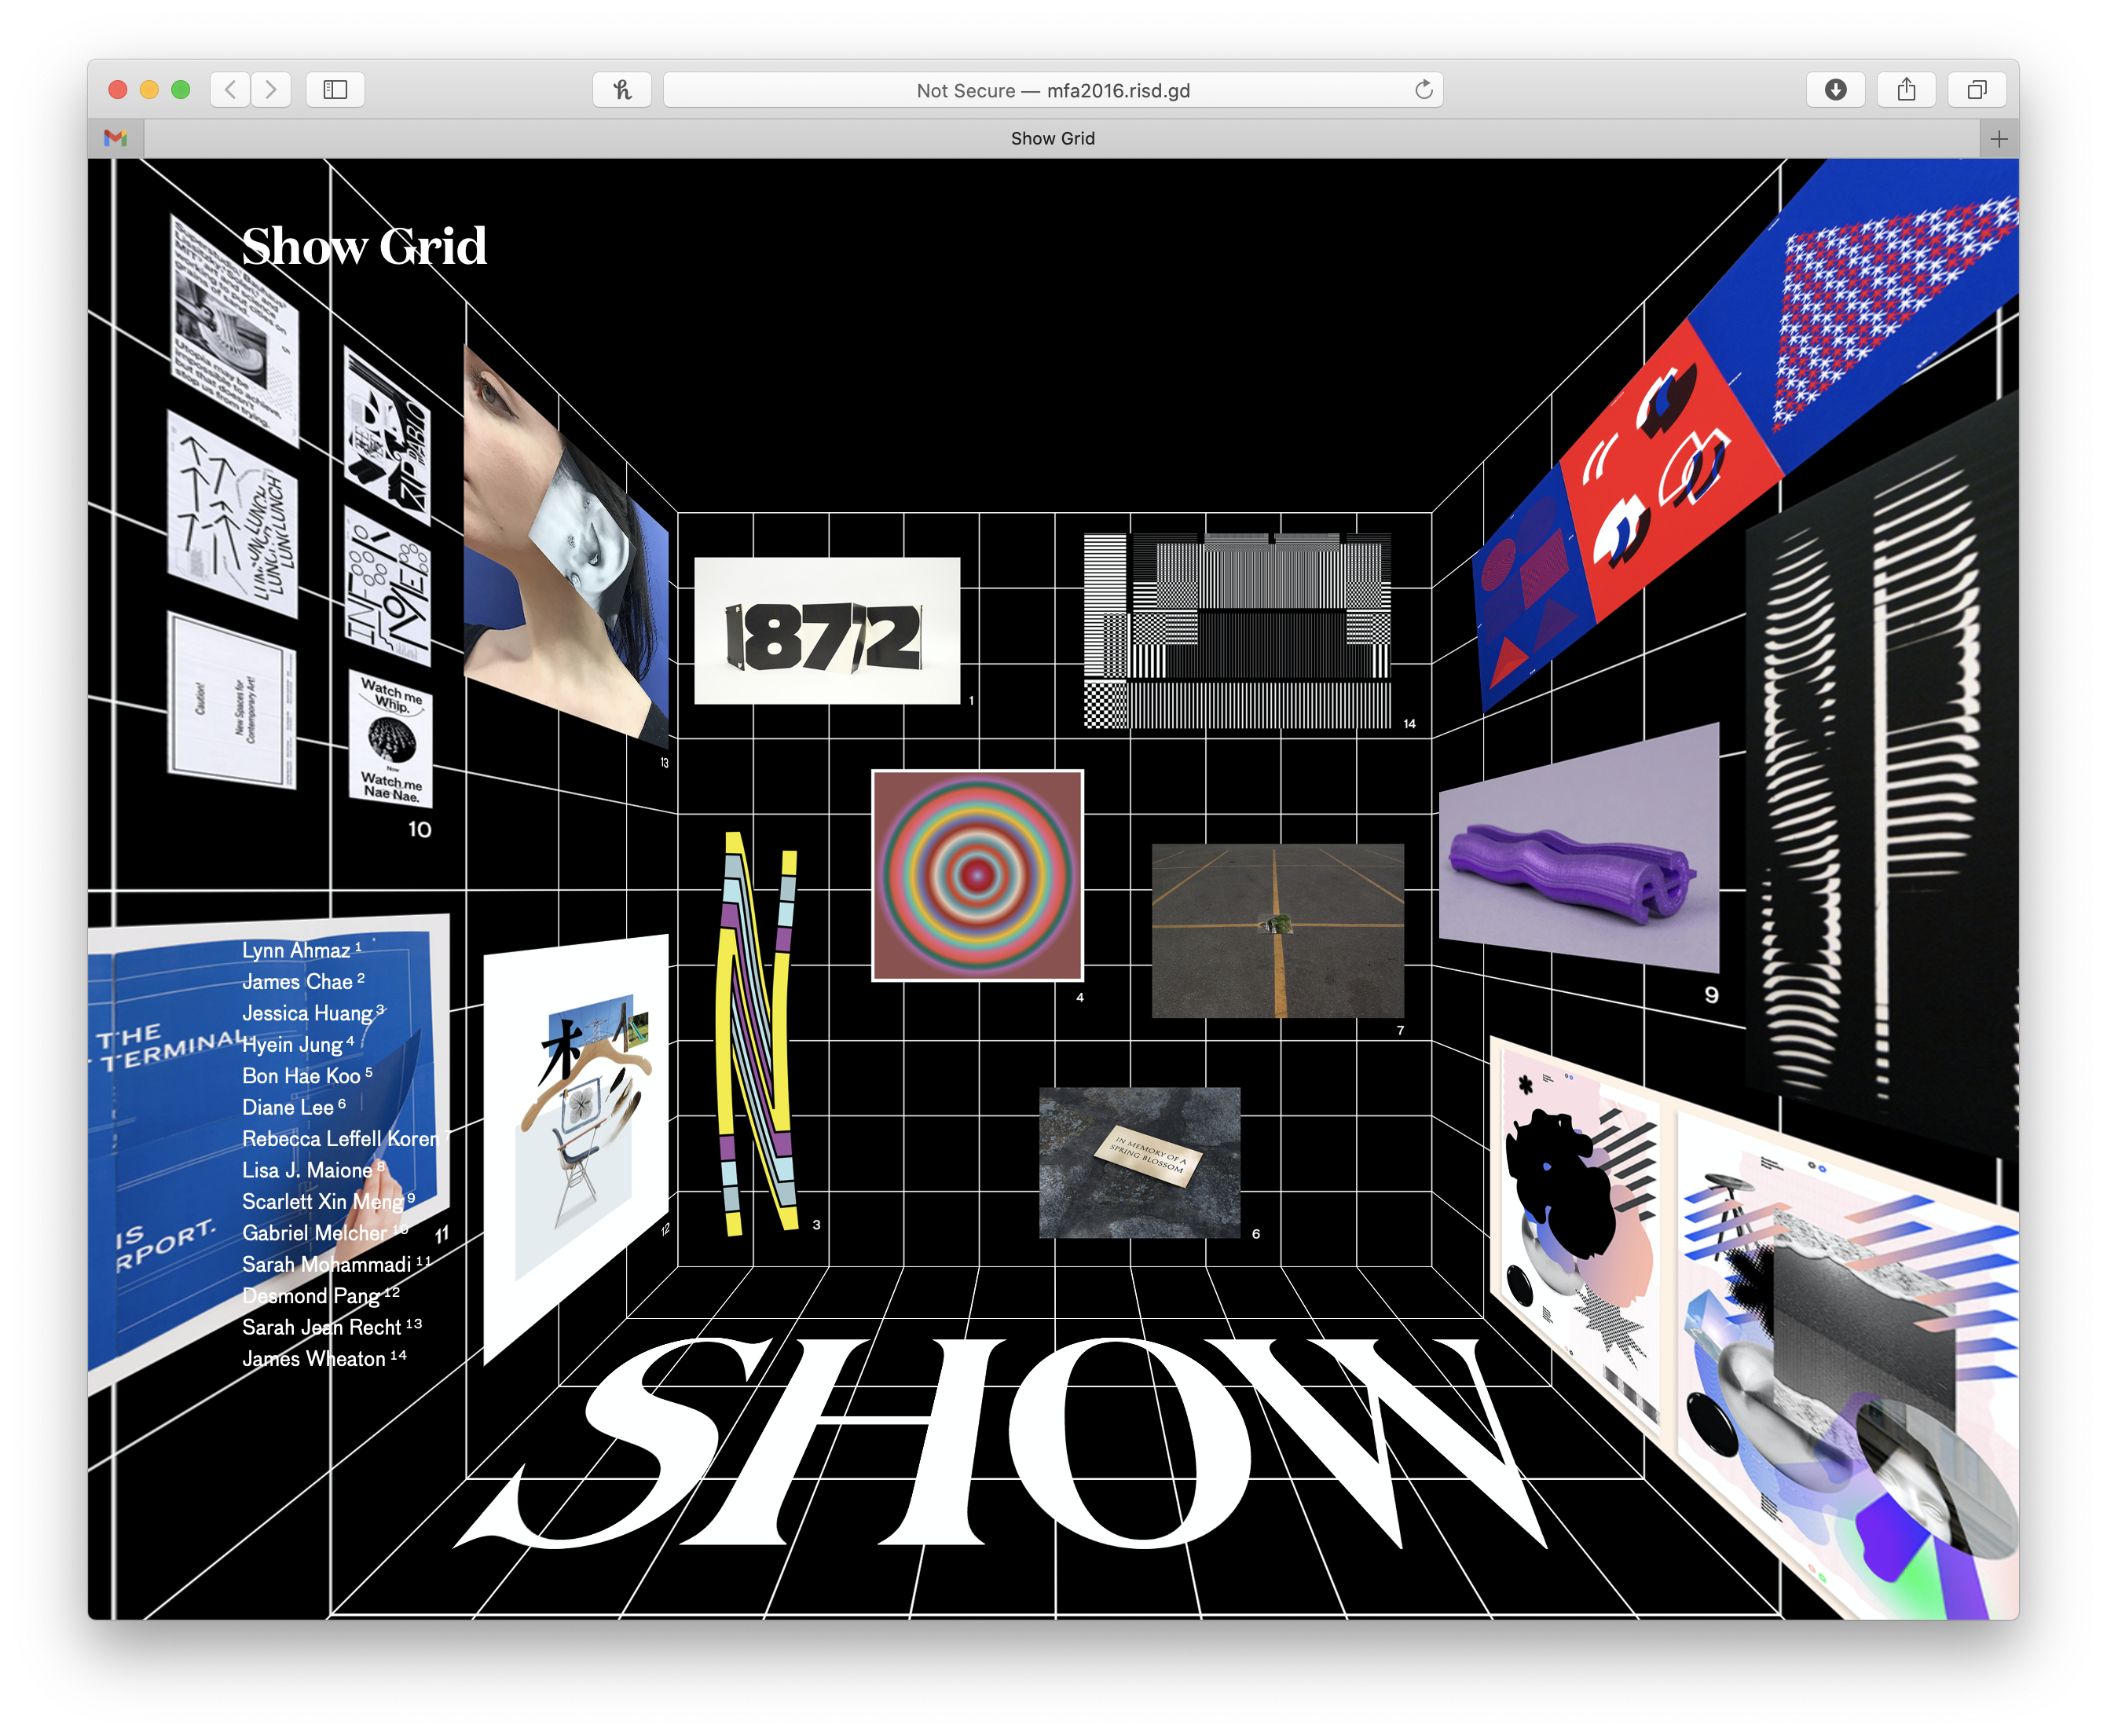Image resolution: width=2107 pixels, height=1736 pixels.
Task: Go back with the Safari back arrow
Action: tap(231, 90)
